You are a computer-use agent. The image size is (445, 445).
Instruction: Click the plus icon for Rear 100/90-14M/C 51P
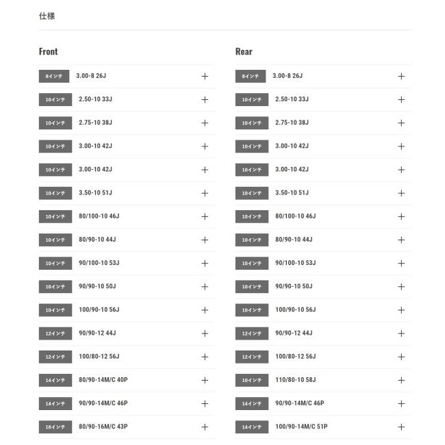click(401, 427)
